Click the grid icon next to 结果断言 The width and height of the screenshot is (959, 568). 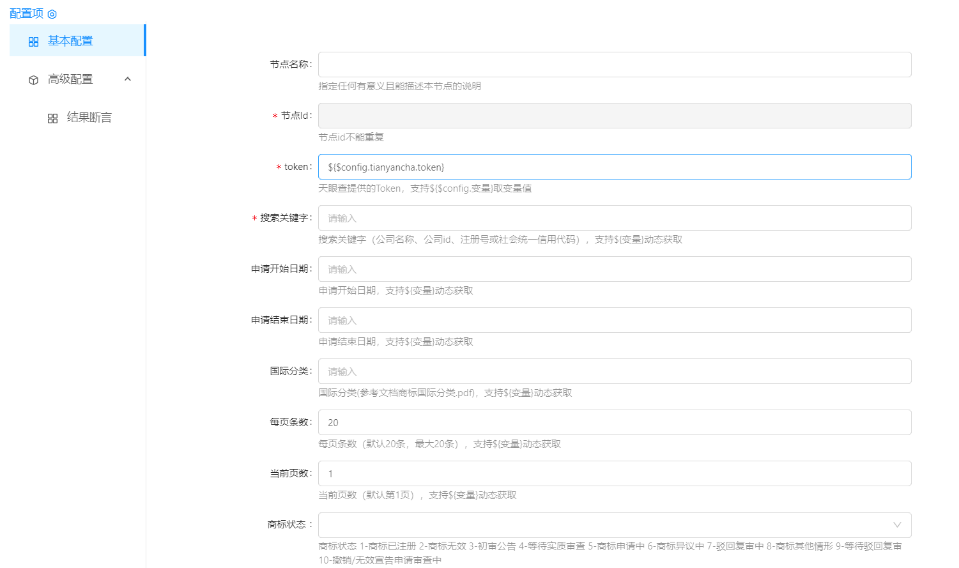53,118
